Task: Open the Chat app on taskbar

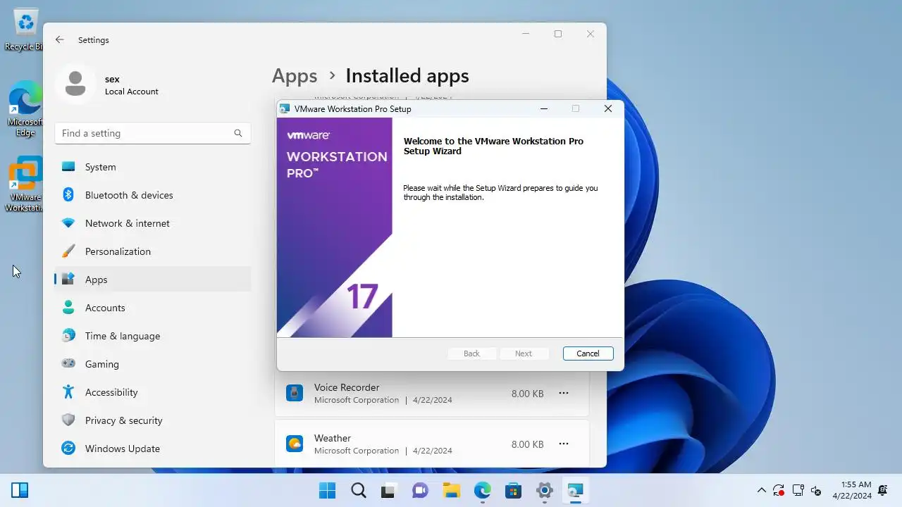Action: 420,491
